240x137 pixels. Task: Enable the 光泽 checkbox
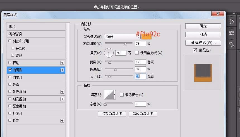(x=10, y=84)
